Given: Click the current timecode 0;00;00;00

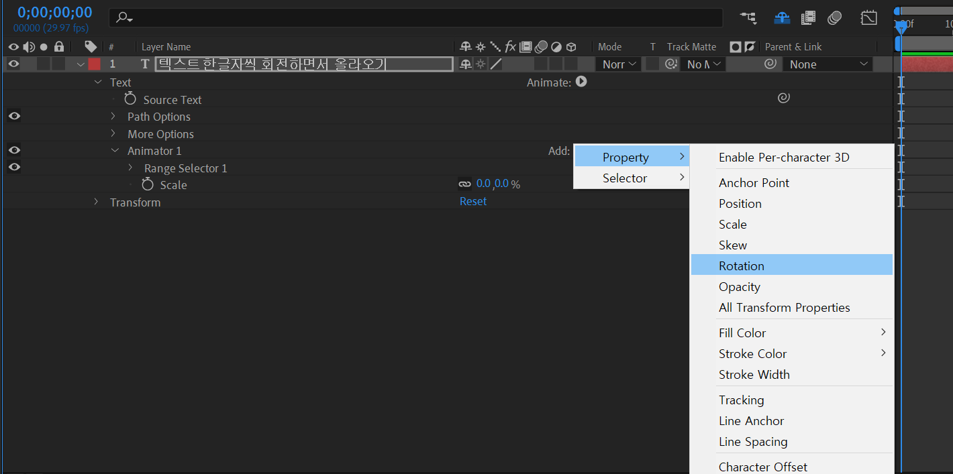Looking at the screenshot, I should coord(54,12).
